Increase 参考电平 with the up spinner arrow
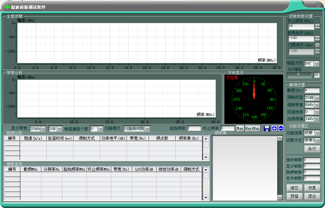 click(317, 37)
